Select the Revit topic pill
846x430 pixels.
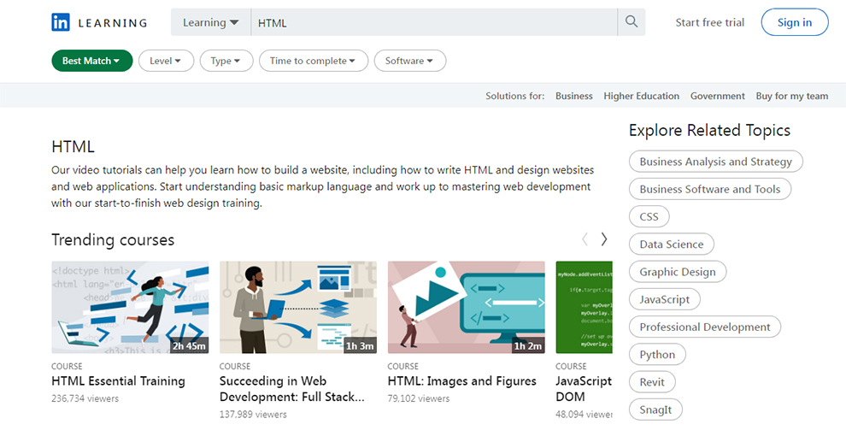(x=652, y=381)
